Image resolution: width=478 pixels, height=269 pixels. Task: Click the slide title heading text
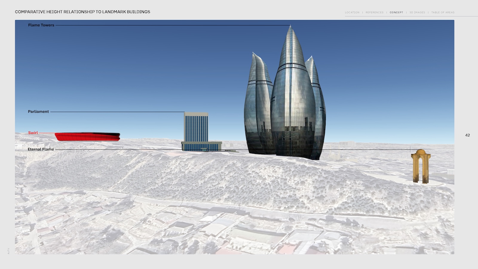click(x=82, y=12)
